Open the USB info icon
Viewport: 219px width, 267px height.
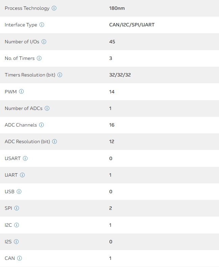(x=19, y=192)
